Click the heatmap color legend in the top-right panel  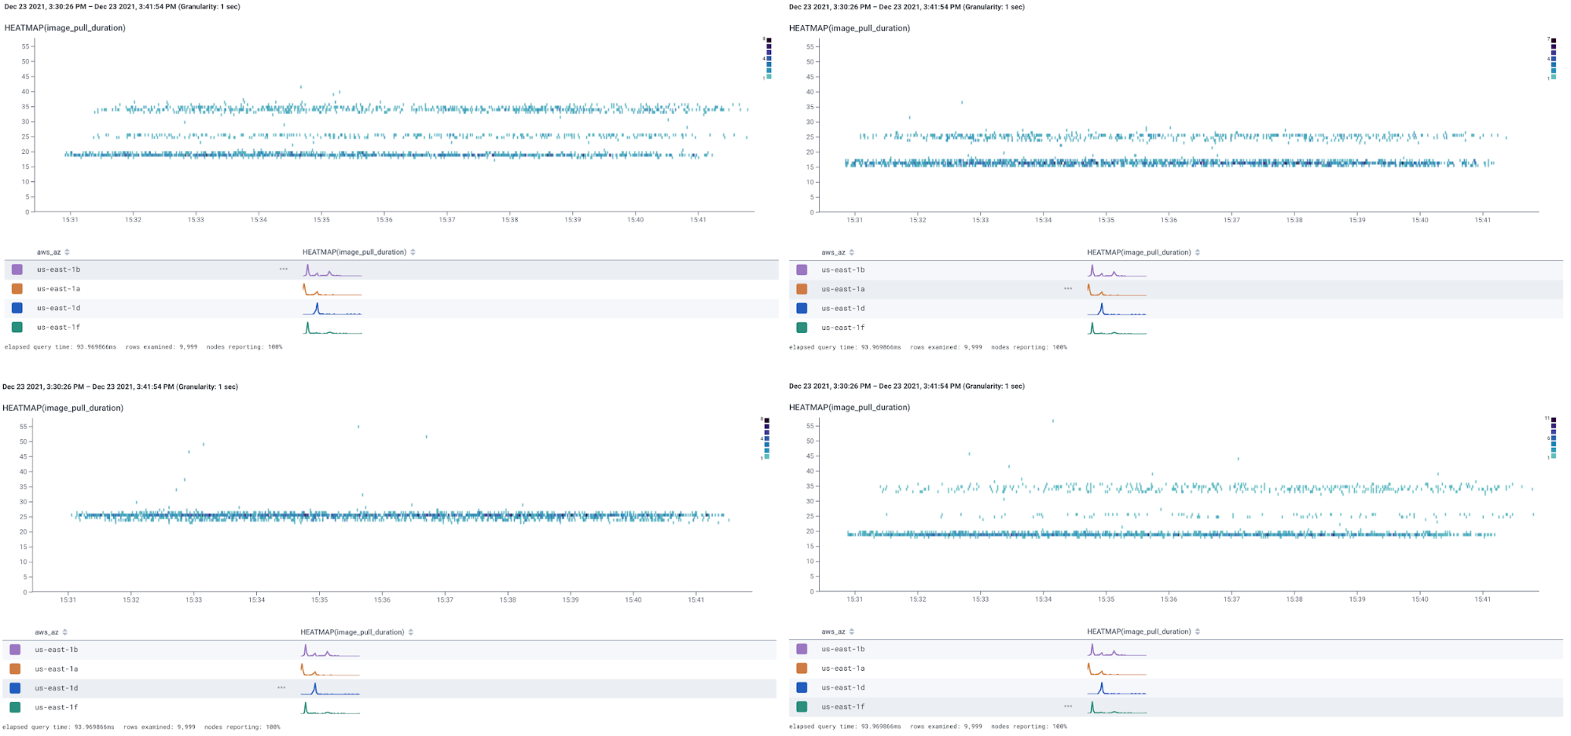pyautogui.click(x=1552, y=58)
